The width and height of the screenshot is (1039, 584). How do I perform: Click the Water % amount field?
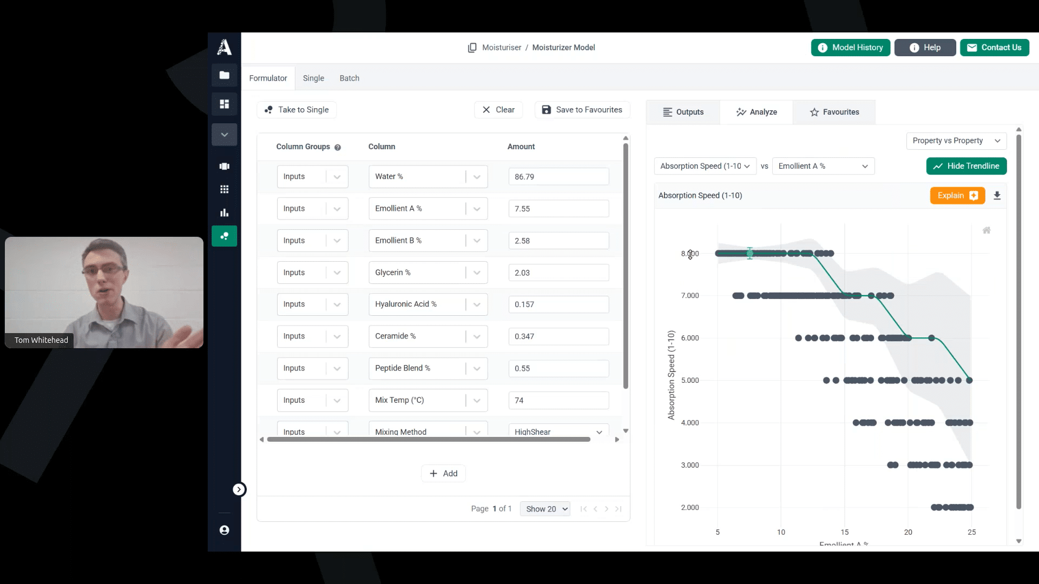(x=558, y=177)
